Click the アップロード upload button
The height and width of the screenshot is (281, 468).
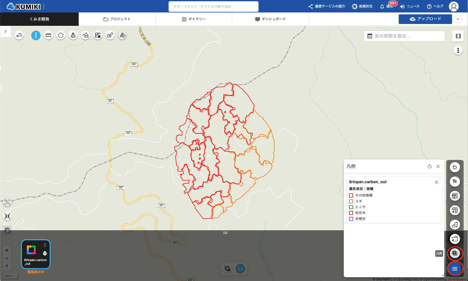[425, 19]
